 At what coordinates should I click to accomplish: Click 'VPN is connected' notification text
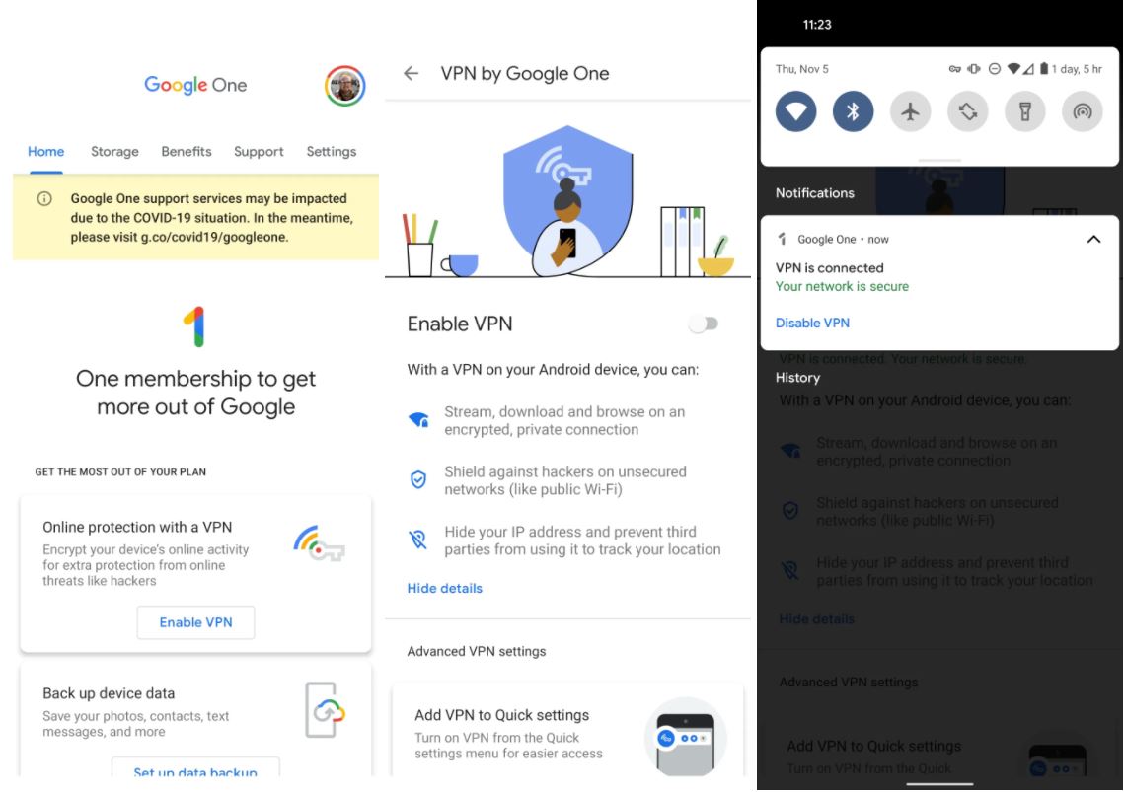[x=829, y=267]
